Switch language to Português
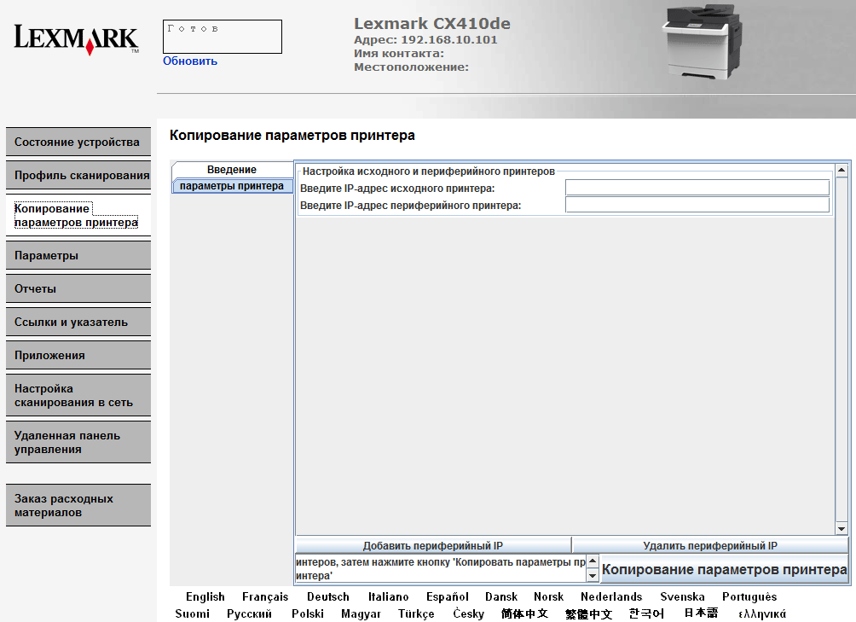 click(x=749, y=597)
